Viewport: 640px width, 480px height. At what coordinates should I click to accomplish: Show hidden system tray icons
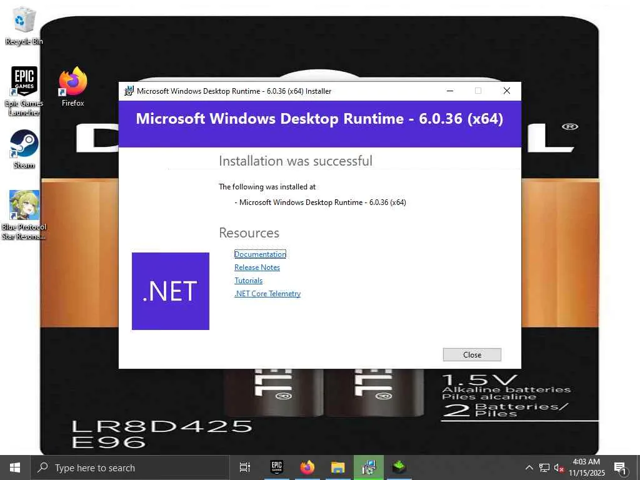click(529, 467)
